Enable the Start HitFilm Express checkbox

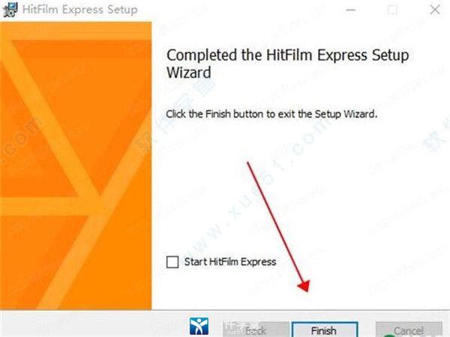pos(172,262)
